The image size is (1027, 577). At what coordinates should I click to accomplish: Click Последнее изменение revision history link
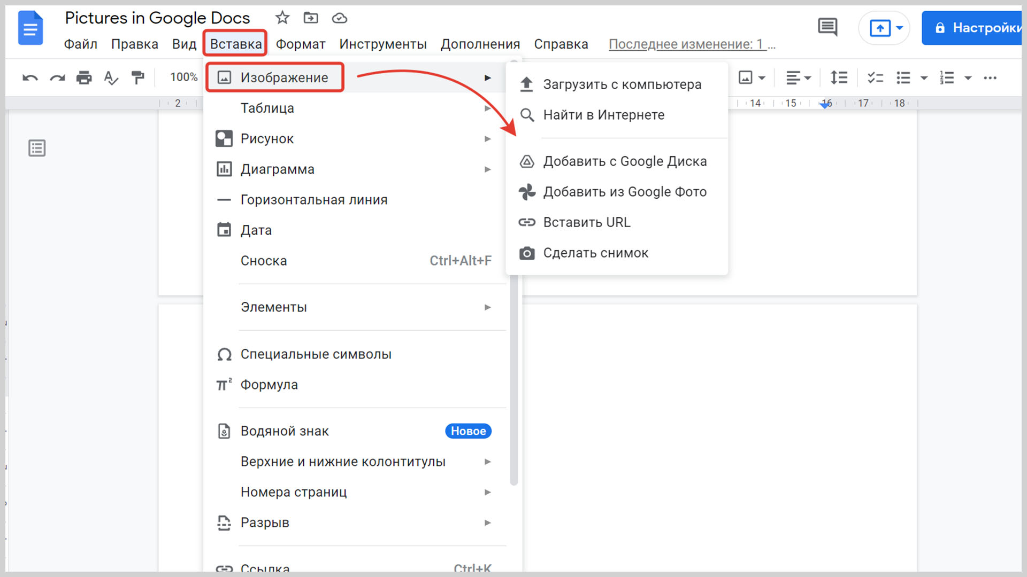(x=691, y=44)
